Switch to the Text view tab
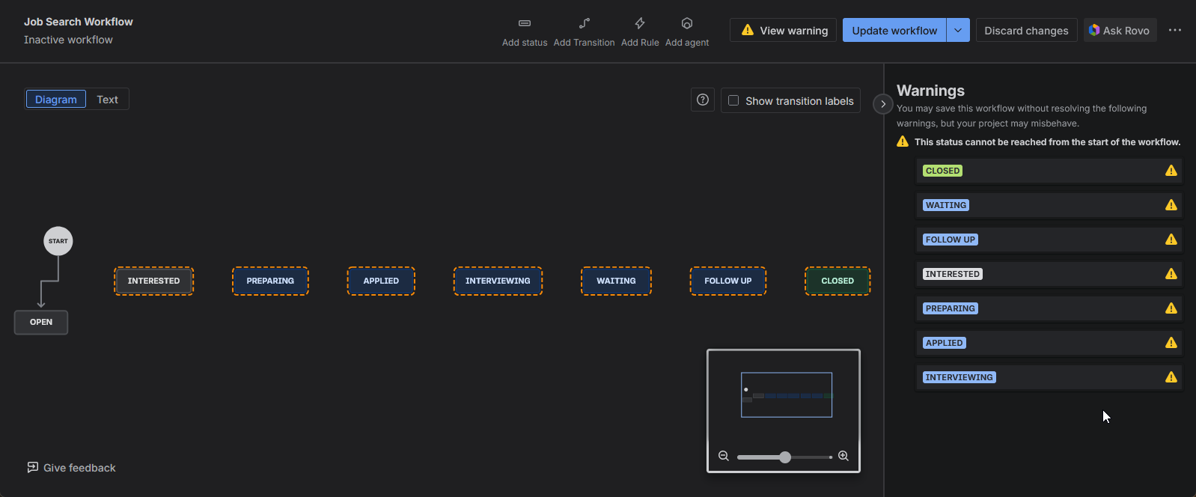The height and width of the screenshot is (497, 1196). [x=107, y=100]
